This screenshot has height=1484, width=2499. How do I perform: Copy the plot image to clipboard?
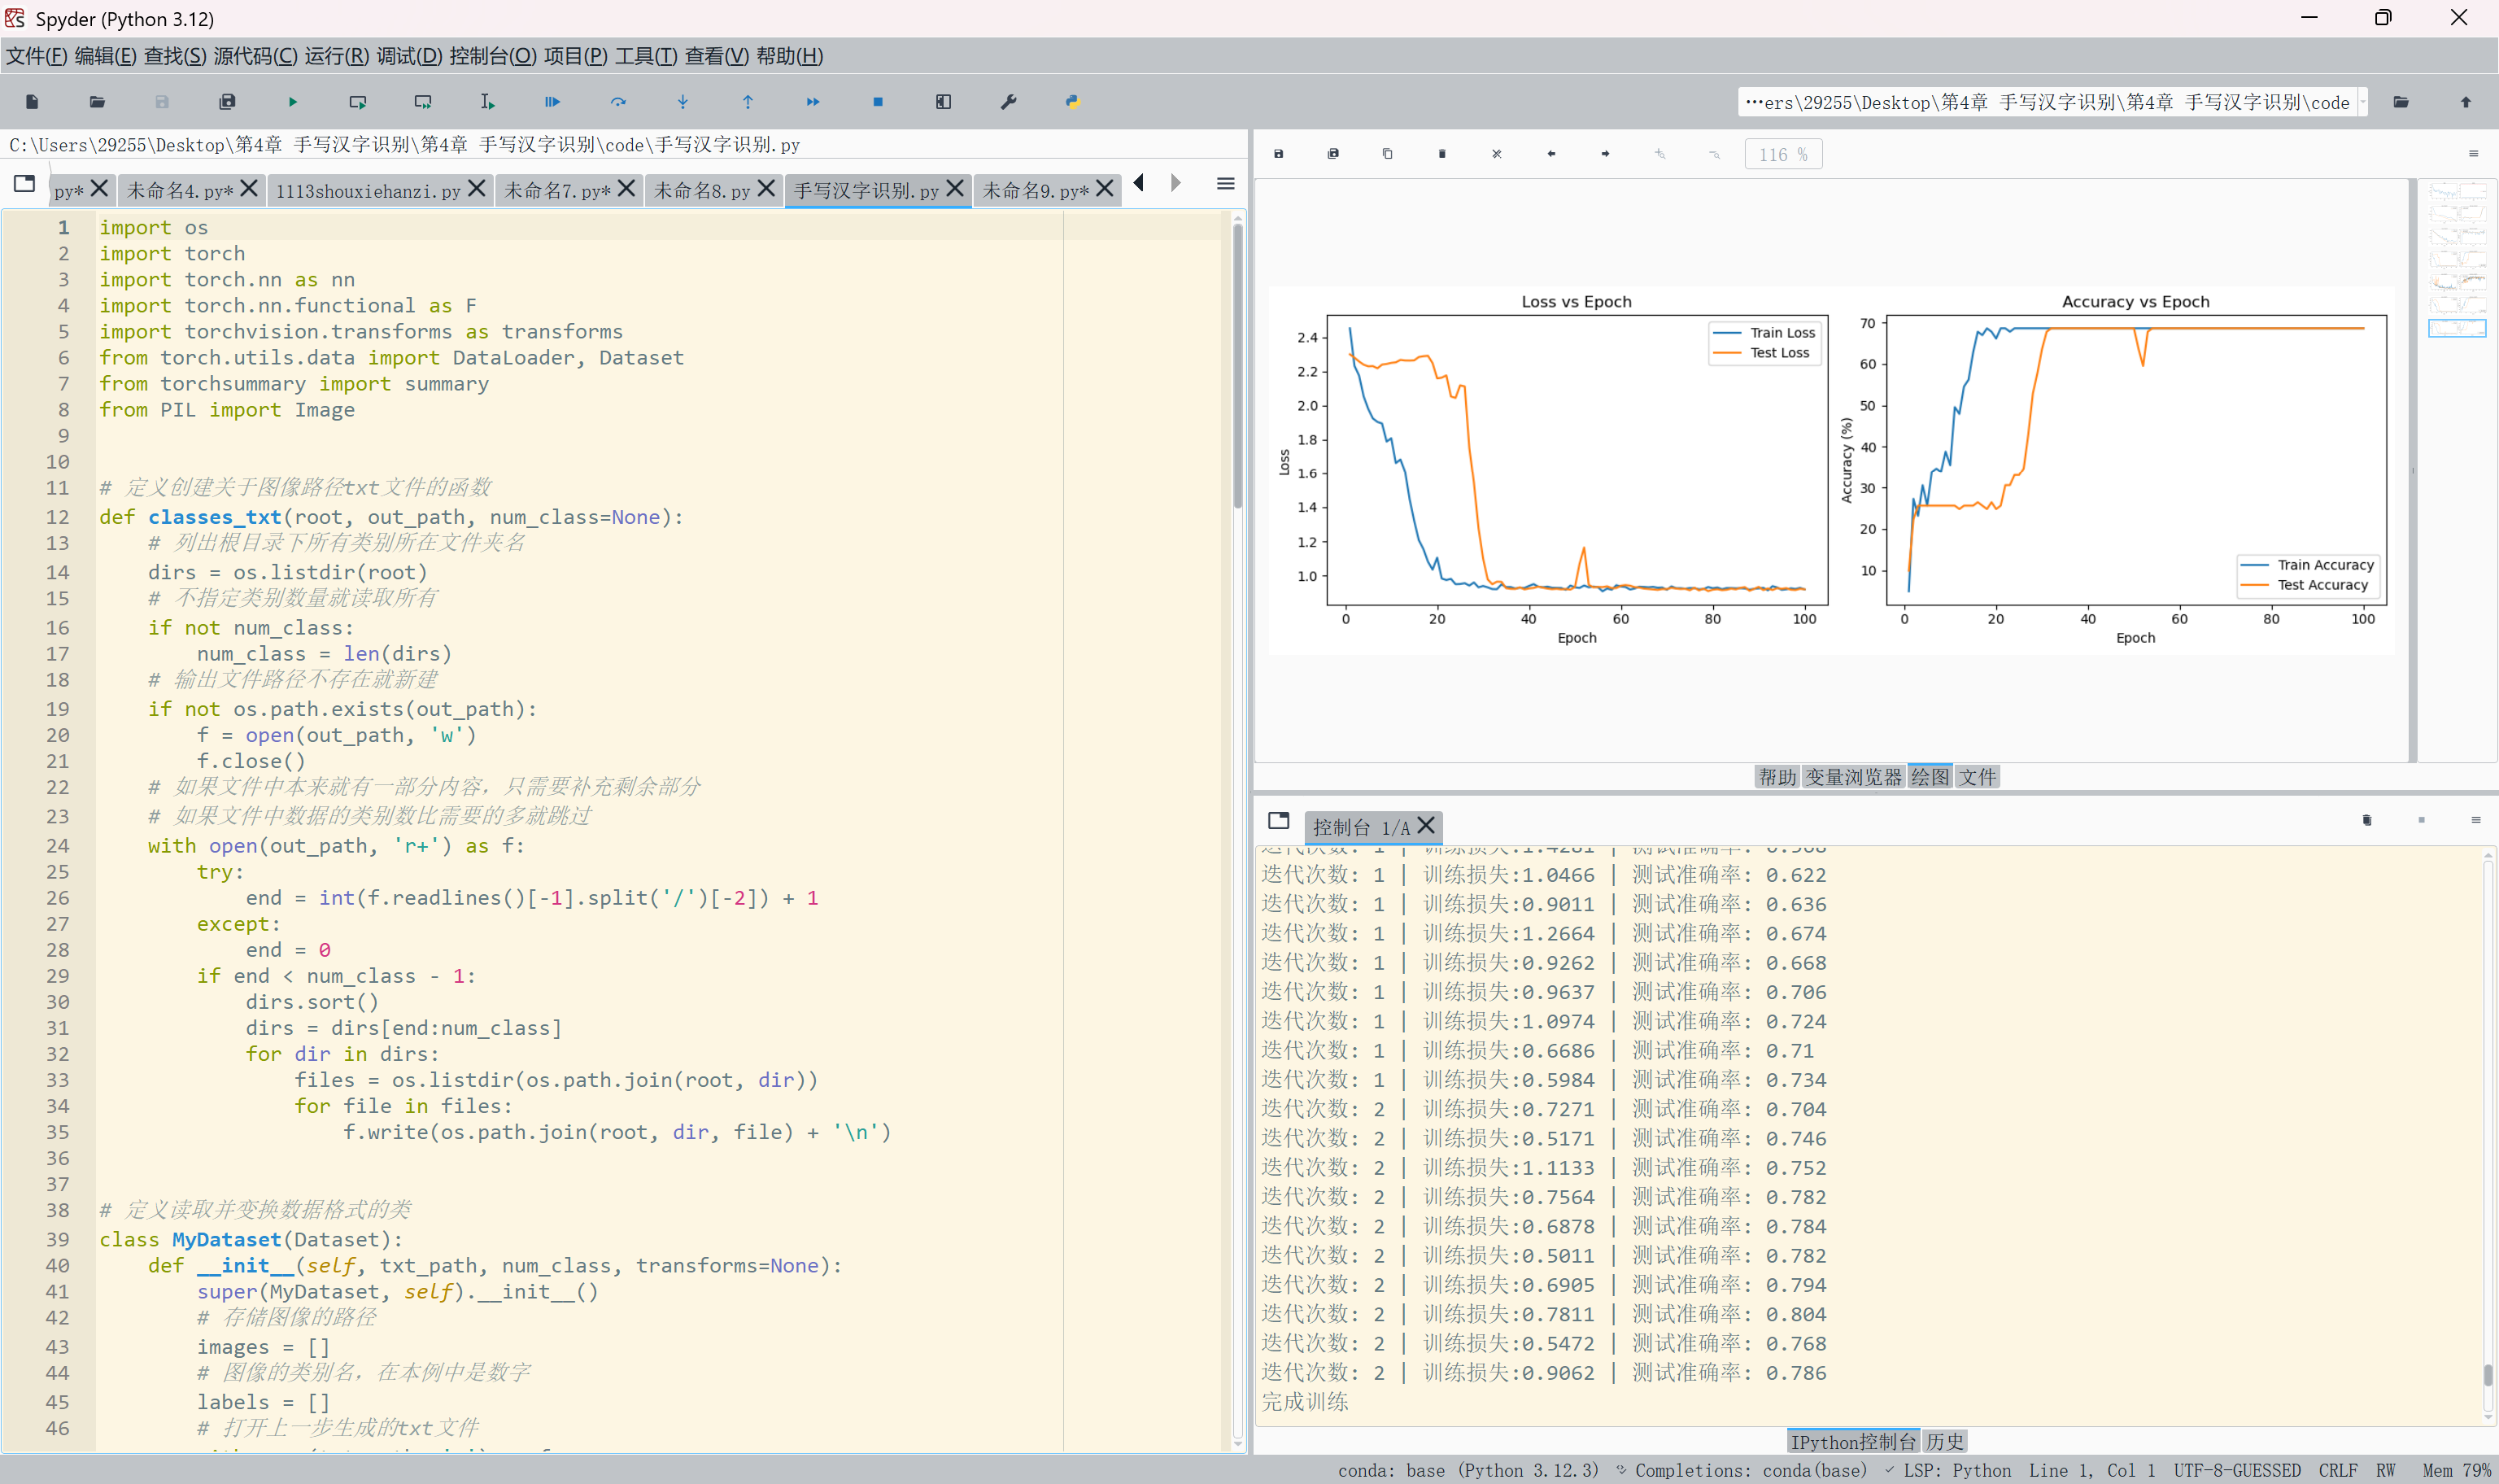click(1388, 154)
